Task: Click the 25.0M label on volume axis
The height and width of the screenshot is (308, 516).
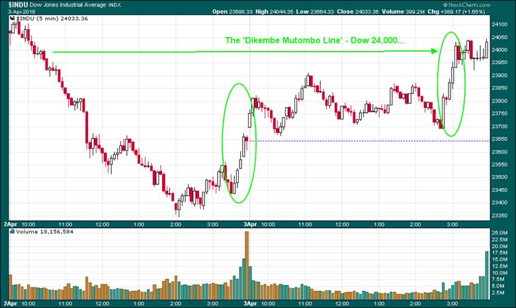Action: pyautogui.click(x=501, y=233)
